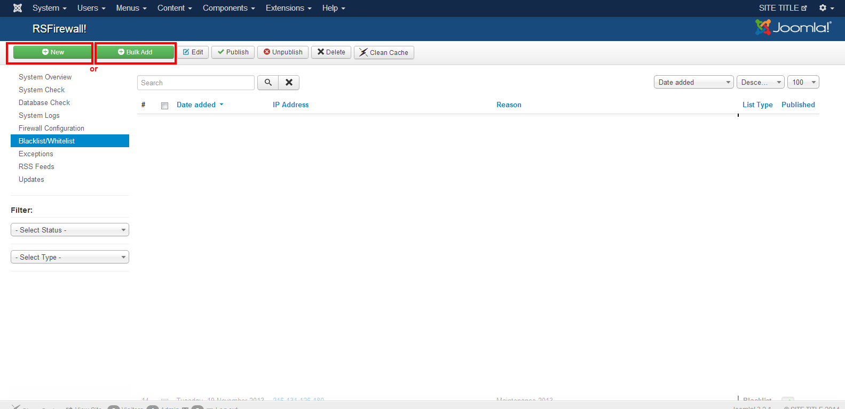This screenshot has height=409, width=845.
Task: Clear the search with the X button
Action: (289, 83)
